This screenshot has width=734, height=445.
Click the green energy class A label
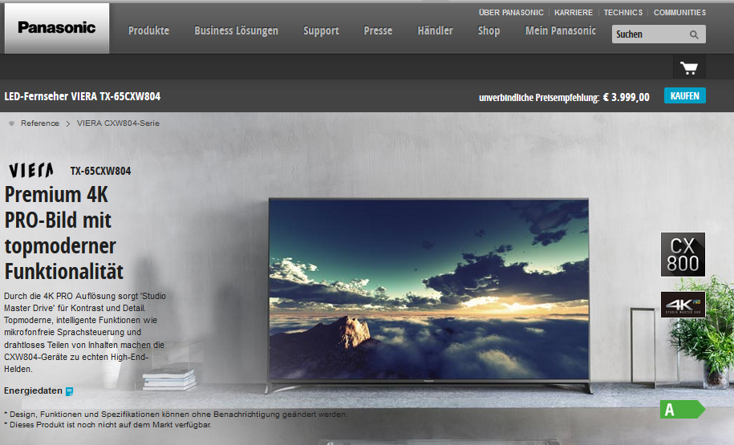tap(682, 410)
